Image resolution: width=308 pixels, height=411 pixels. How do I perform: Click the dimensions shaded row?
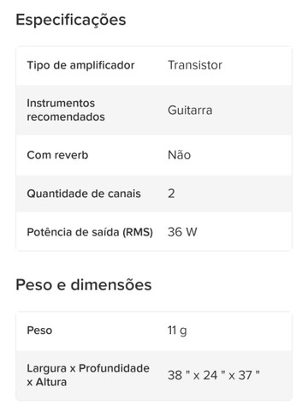154,375
